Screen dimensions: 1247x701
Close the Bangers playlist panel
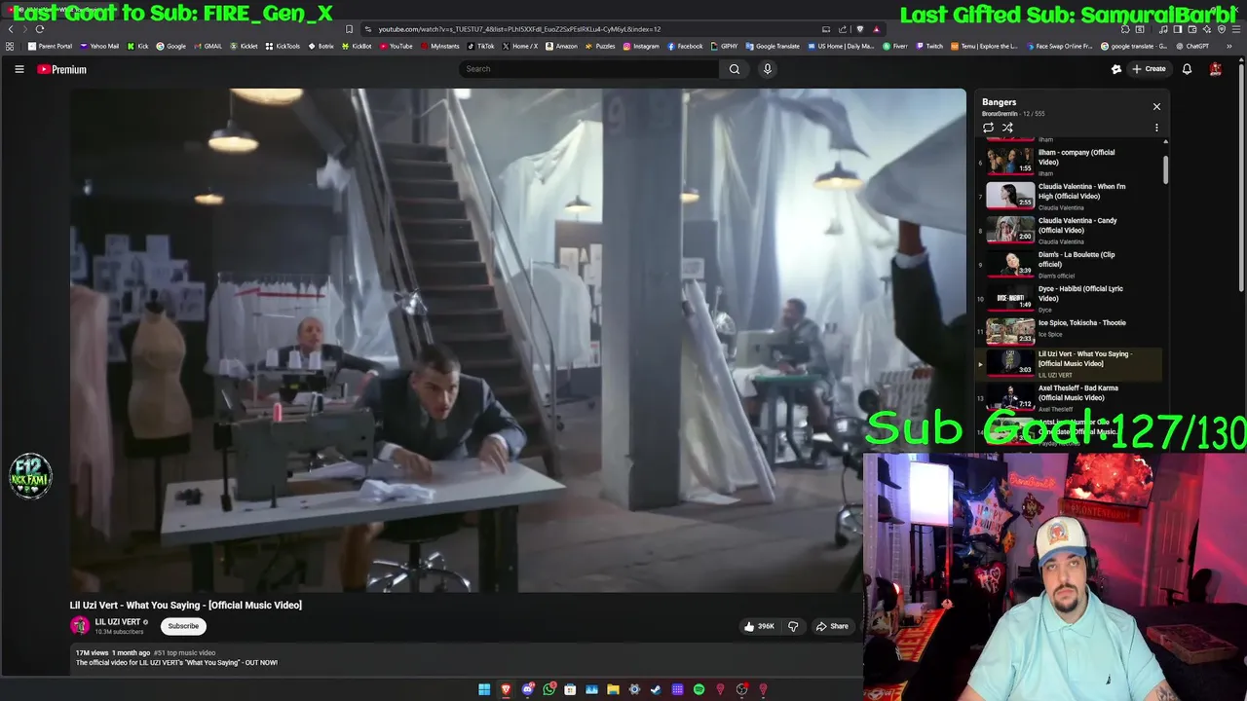(1156, 106)
